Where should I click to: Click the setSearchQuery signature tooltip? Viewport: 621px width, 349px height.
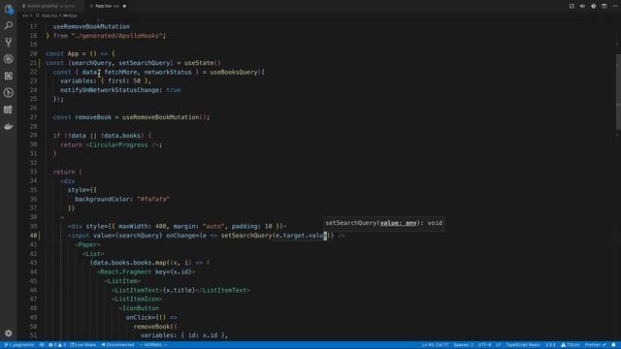pos(383,223)
